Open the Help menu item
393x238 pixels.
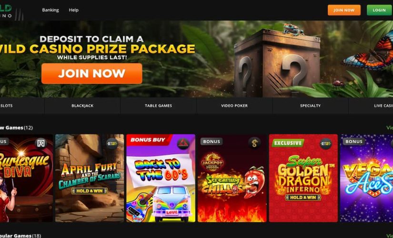[x=74, y=10]
